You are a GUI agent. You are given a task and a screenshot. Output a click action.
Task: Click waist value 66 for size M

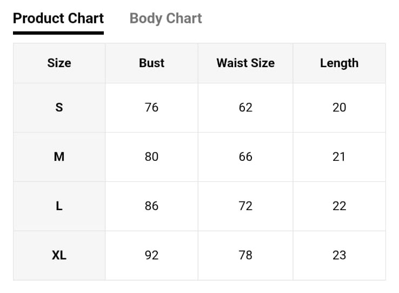pos(245,157)
